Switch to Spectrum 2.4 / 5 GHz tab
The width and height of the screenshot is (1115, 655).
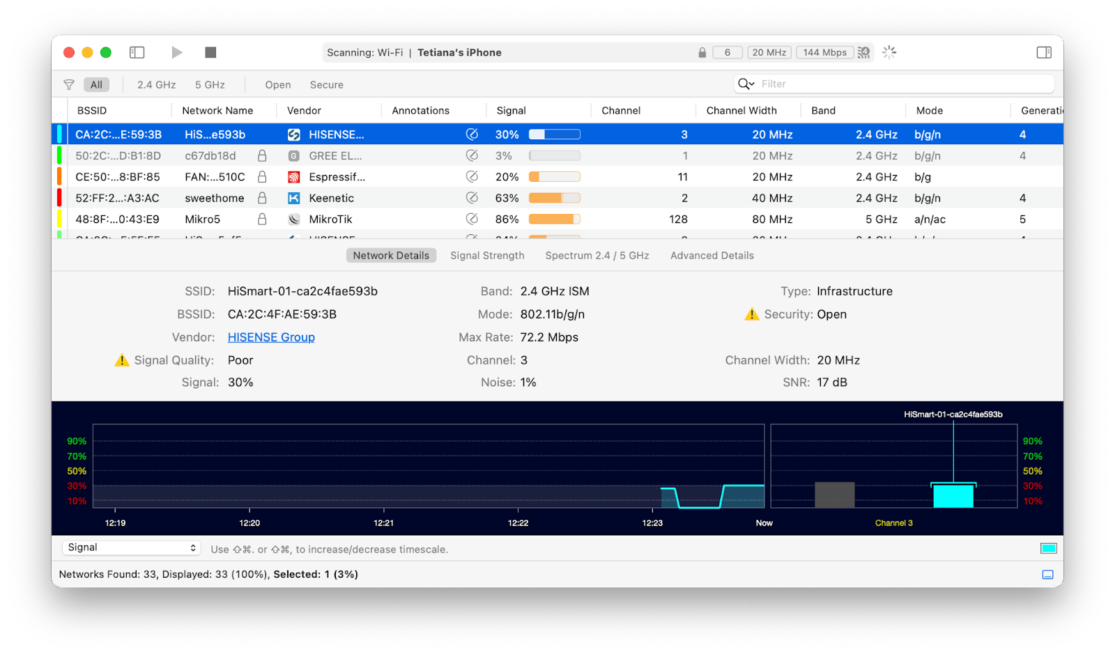coord(597,256)
